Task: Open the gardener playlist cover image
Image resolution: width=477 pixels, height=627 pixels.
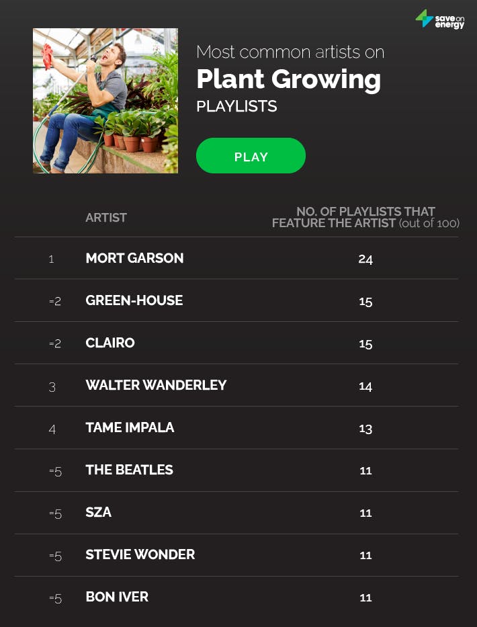Action: 105,101
